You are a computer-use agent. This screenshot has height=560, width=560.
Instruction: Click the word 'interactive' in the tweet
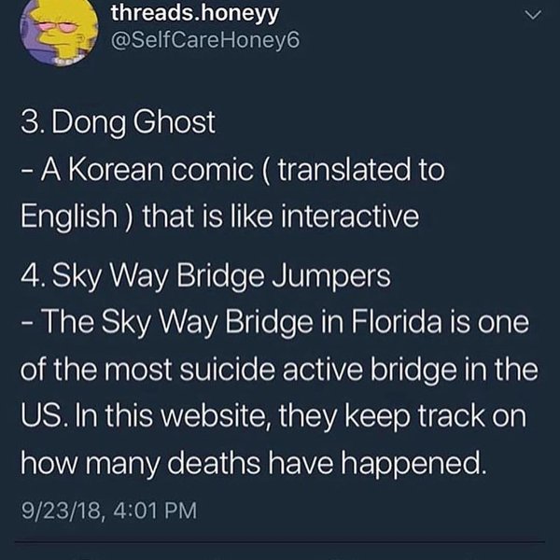point(350,217)
